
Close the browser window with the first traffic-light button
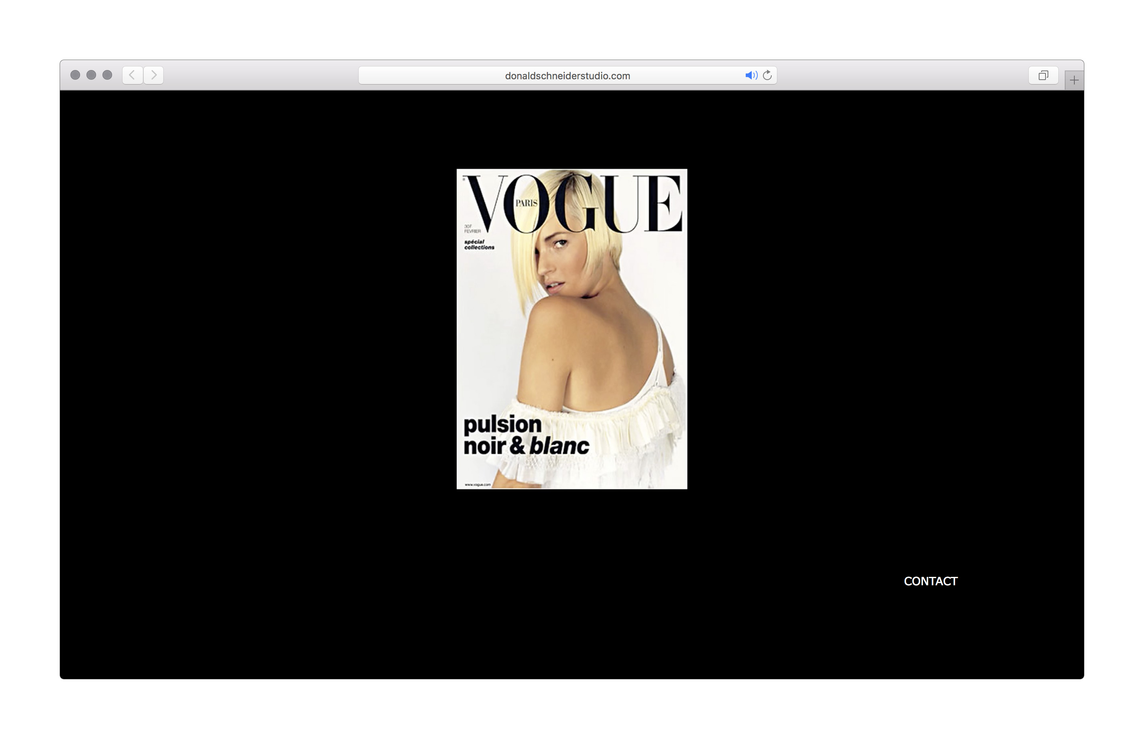[75, 75]
